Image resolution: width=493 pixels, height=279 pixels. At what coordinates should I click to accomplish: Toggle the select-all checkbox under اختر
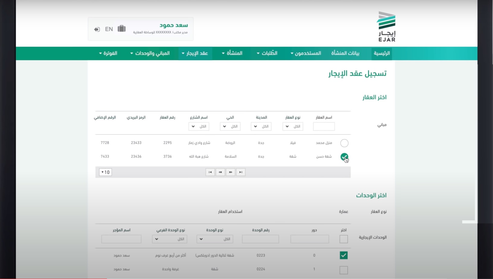click(x=344, y=239)
